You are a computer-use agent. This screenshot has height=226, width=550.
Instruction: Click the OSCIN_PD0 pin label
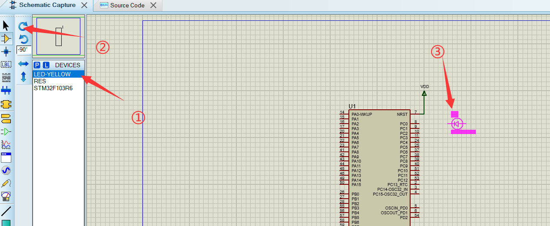pyautogui.click(x=396, y=208)
